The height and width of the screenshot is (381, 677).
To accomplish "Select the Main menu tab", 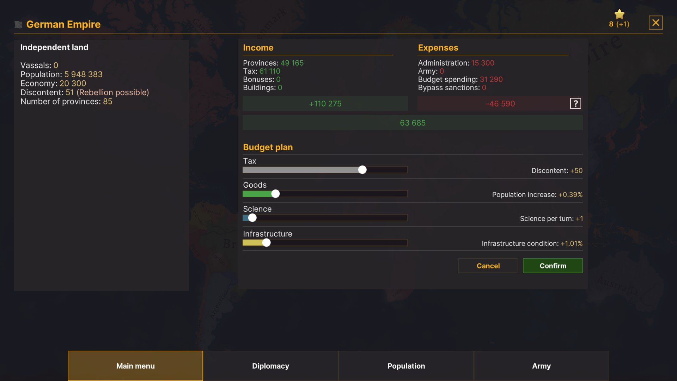I will pyautogui.click(x=135, y=366).
